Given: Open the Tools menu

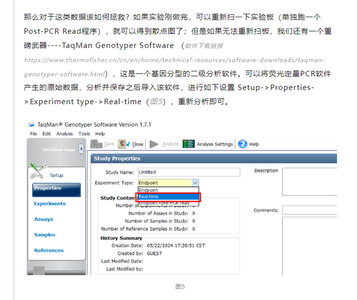Looking at the screenshot, I should pyautogui.click(x=84, y=134).
